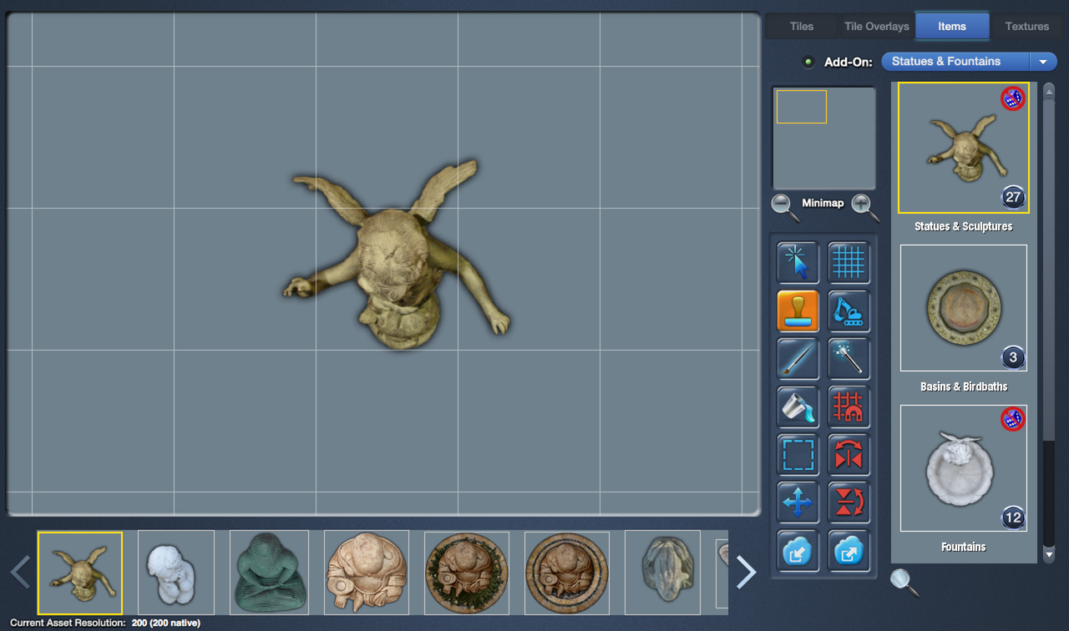This screenshot has width=1069, height=631.
Task: Zoom in the minimap
Action: coord(864,206)
